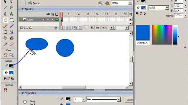This screenshot has height=105, width=188.
Task: Select the Paint Bucket tool
Action: (x=11, y=38)
